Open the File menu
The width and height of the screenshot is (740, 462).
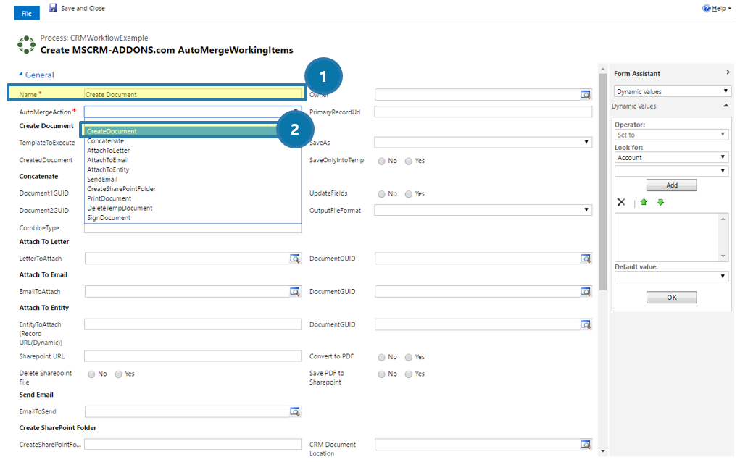27,13
